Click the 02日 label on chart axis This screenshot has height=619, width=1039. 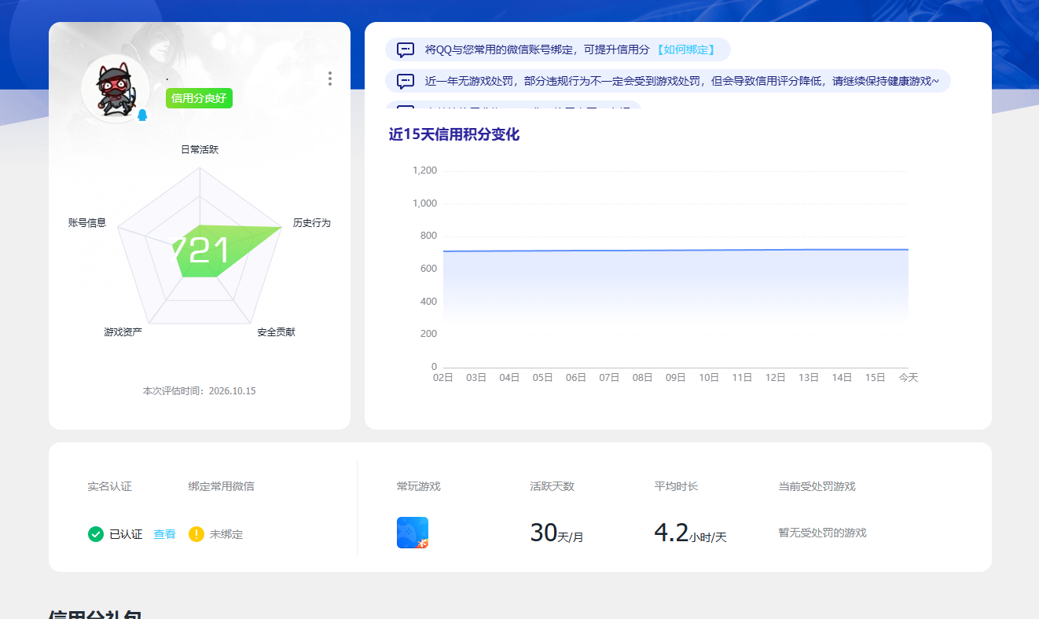443,378
